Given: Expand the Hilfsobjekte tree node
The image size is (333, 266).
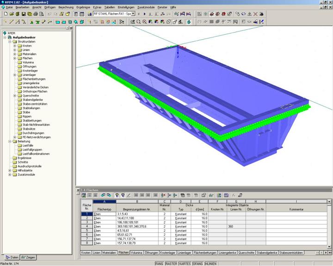Looking at the screenshot, I should [10, 170].
